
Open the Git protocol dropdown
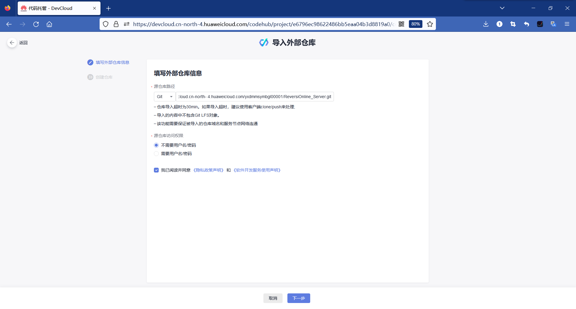coord(164,97)
